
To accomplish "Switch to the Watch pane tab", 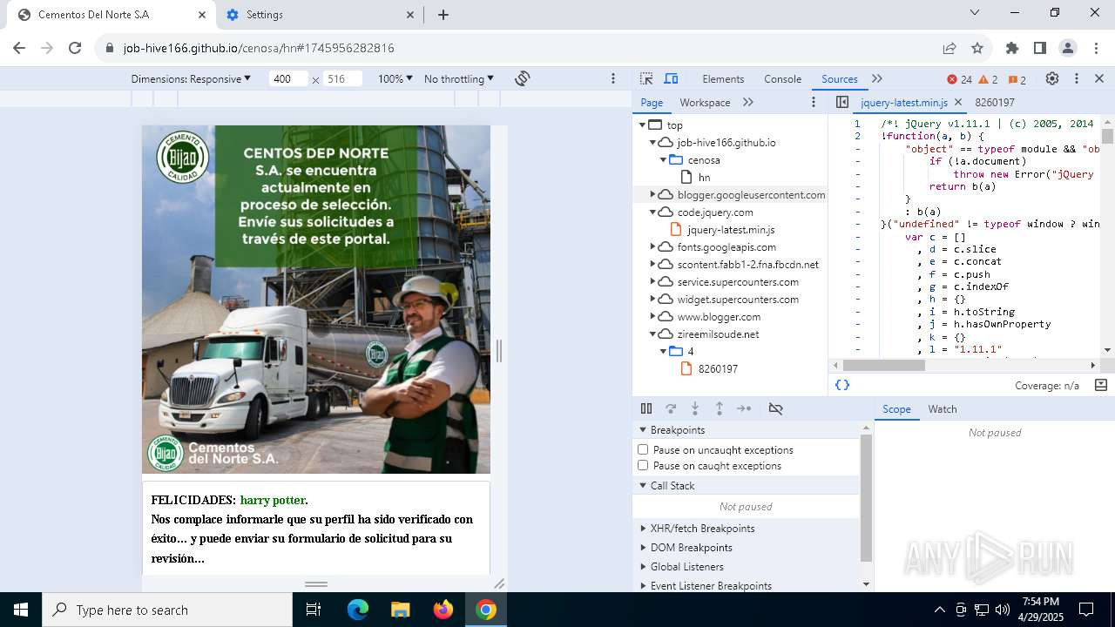I will [x=943, y=409].
